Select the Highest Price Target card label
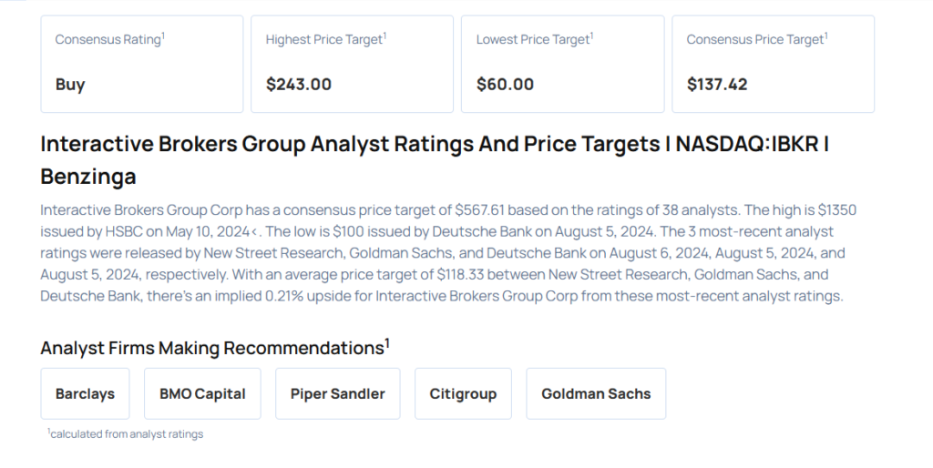This screenshot has height=468, width=933. 325,39
